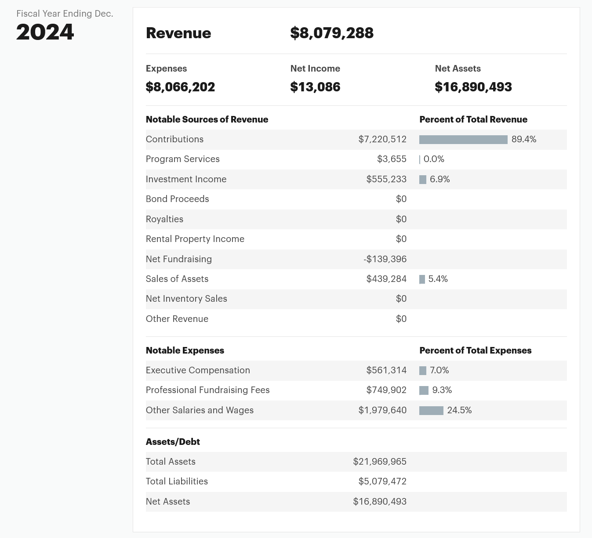Screen dimensions: 592x538
Task: Click the Contributions amount $7,220,512
Action: pyautogui.click(x=382, y=139)
